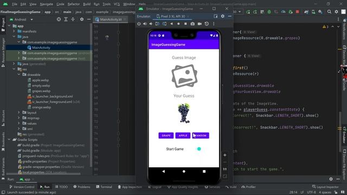Open the Build menu
The height and width of the screenshot is (195, 347).
87,4
